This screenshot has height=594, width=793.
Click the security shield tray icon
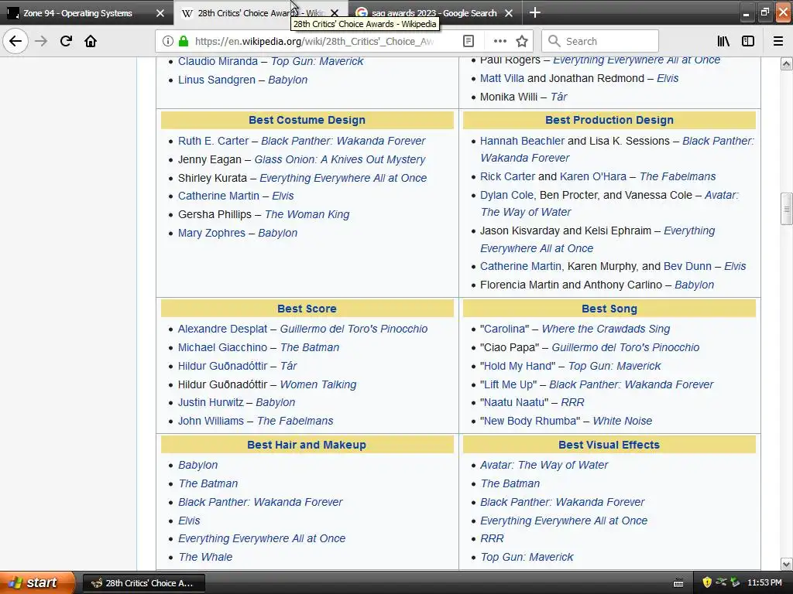coord(707,582)
